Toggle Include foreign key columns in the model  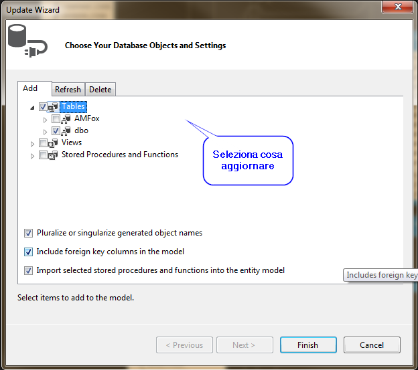pos(29,252)
